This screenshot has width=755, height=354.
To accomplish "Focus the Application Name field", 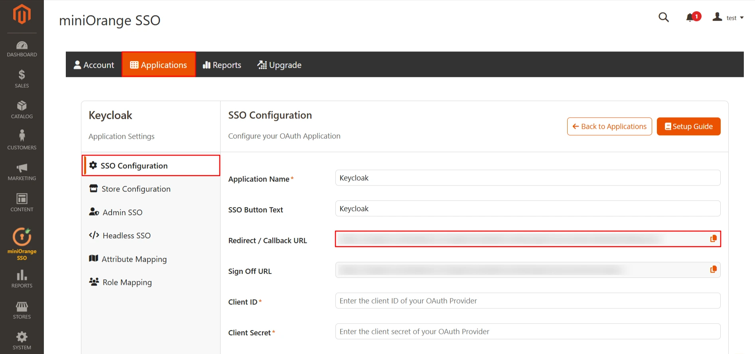I will click(x=528, y=178).
